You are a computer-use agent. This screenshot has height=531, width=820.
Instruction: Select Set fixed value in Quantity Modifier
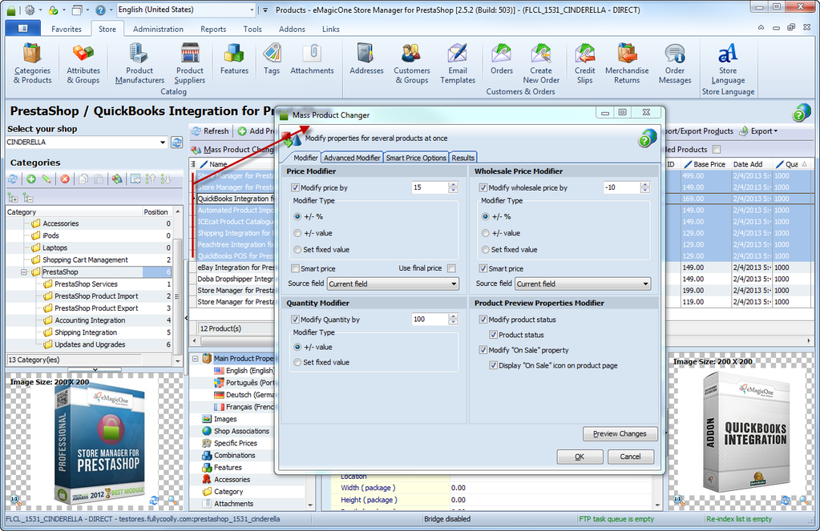pos(297,362)
